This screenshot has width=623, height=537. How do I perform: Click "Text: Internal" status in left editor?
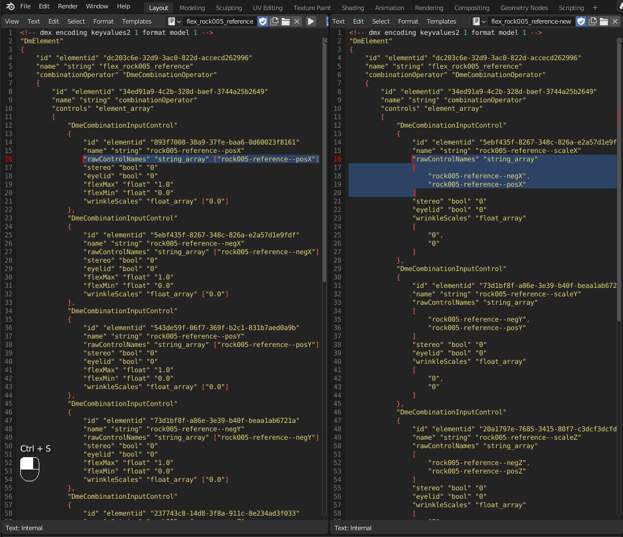[24, 528]
